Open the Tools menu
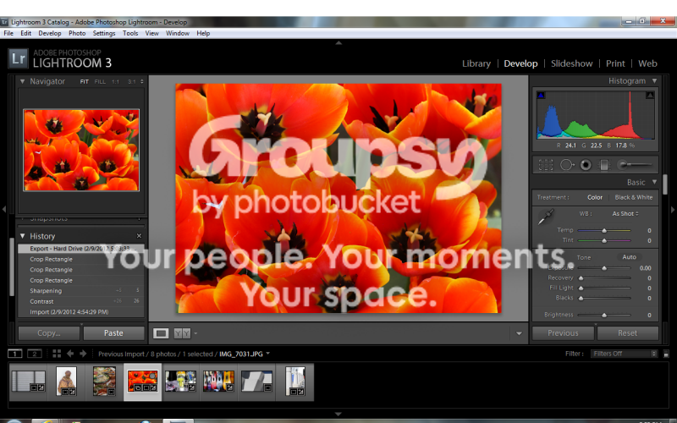The image size is (677, 423). tap(130, 33)
